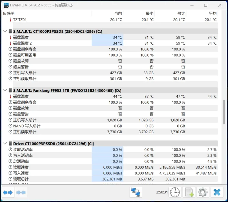Image resolution: width=228 pixels, height=202 pixels.
Task: Select the 3,637 MB minimum read total
Action: tap(146, 179)
